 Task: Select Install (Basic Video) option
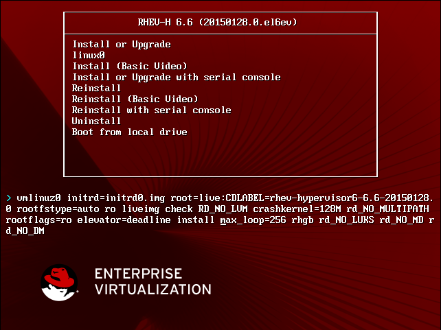(130, 66)
